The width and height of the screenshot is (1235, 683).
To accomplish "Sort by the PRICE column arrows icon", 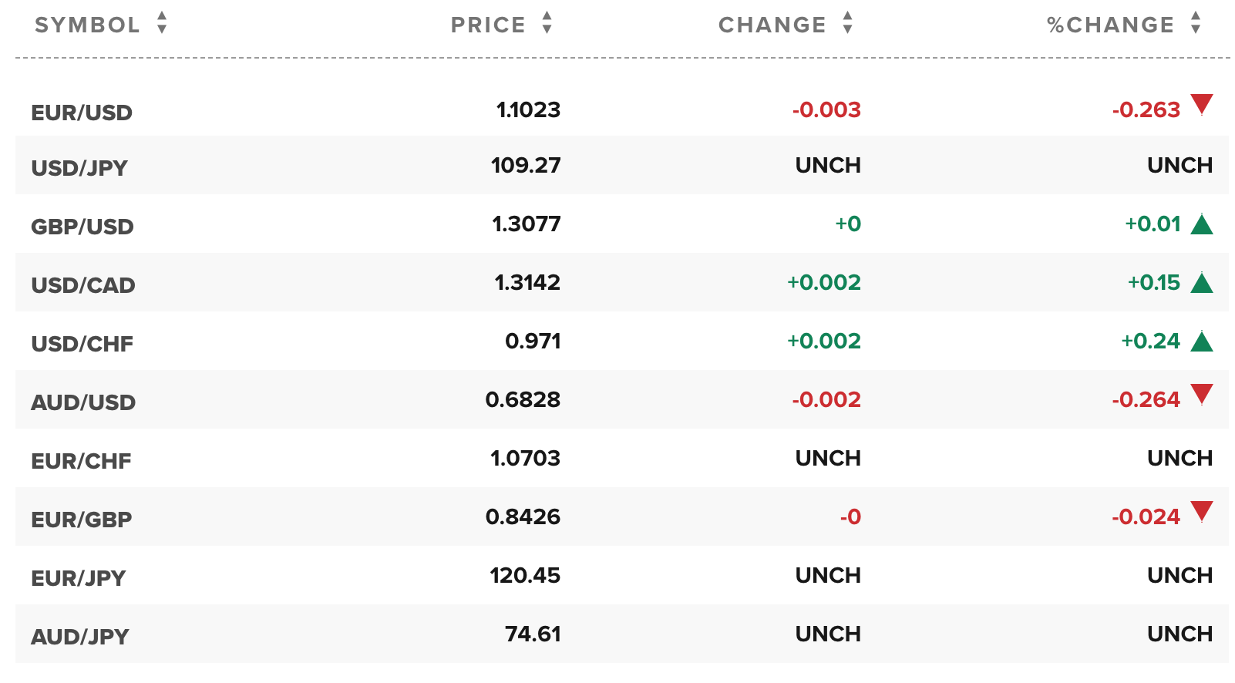I will (547, 23).
